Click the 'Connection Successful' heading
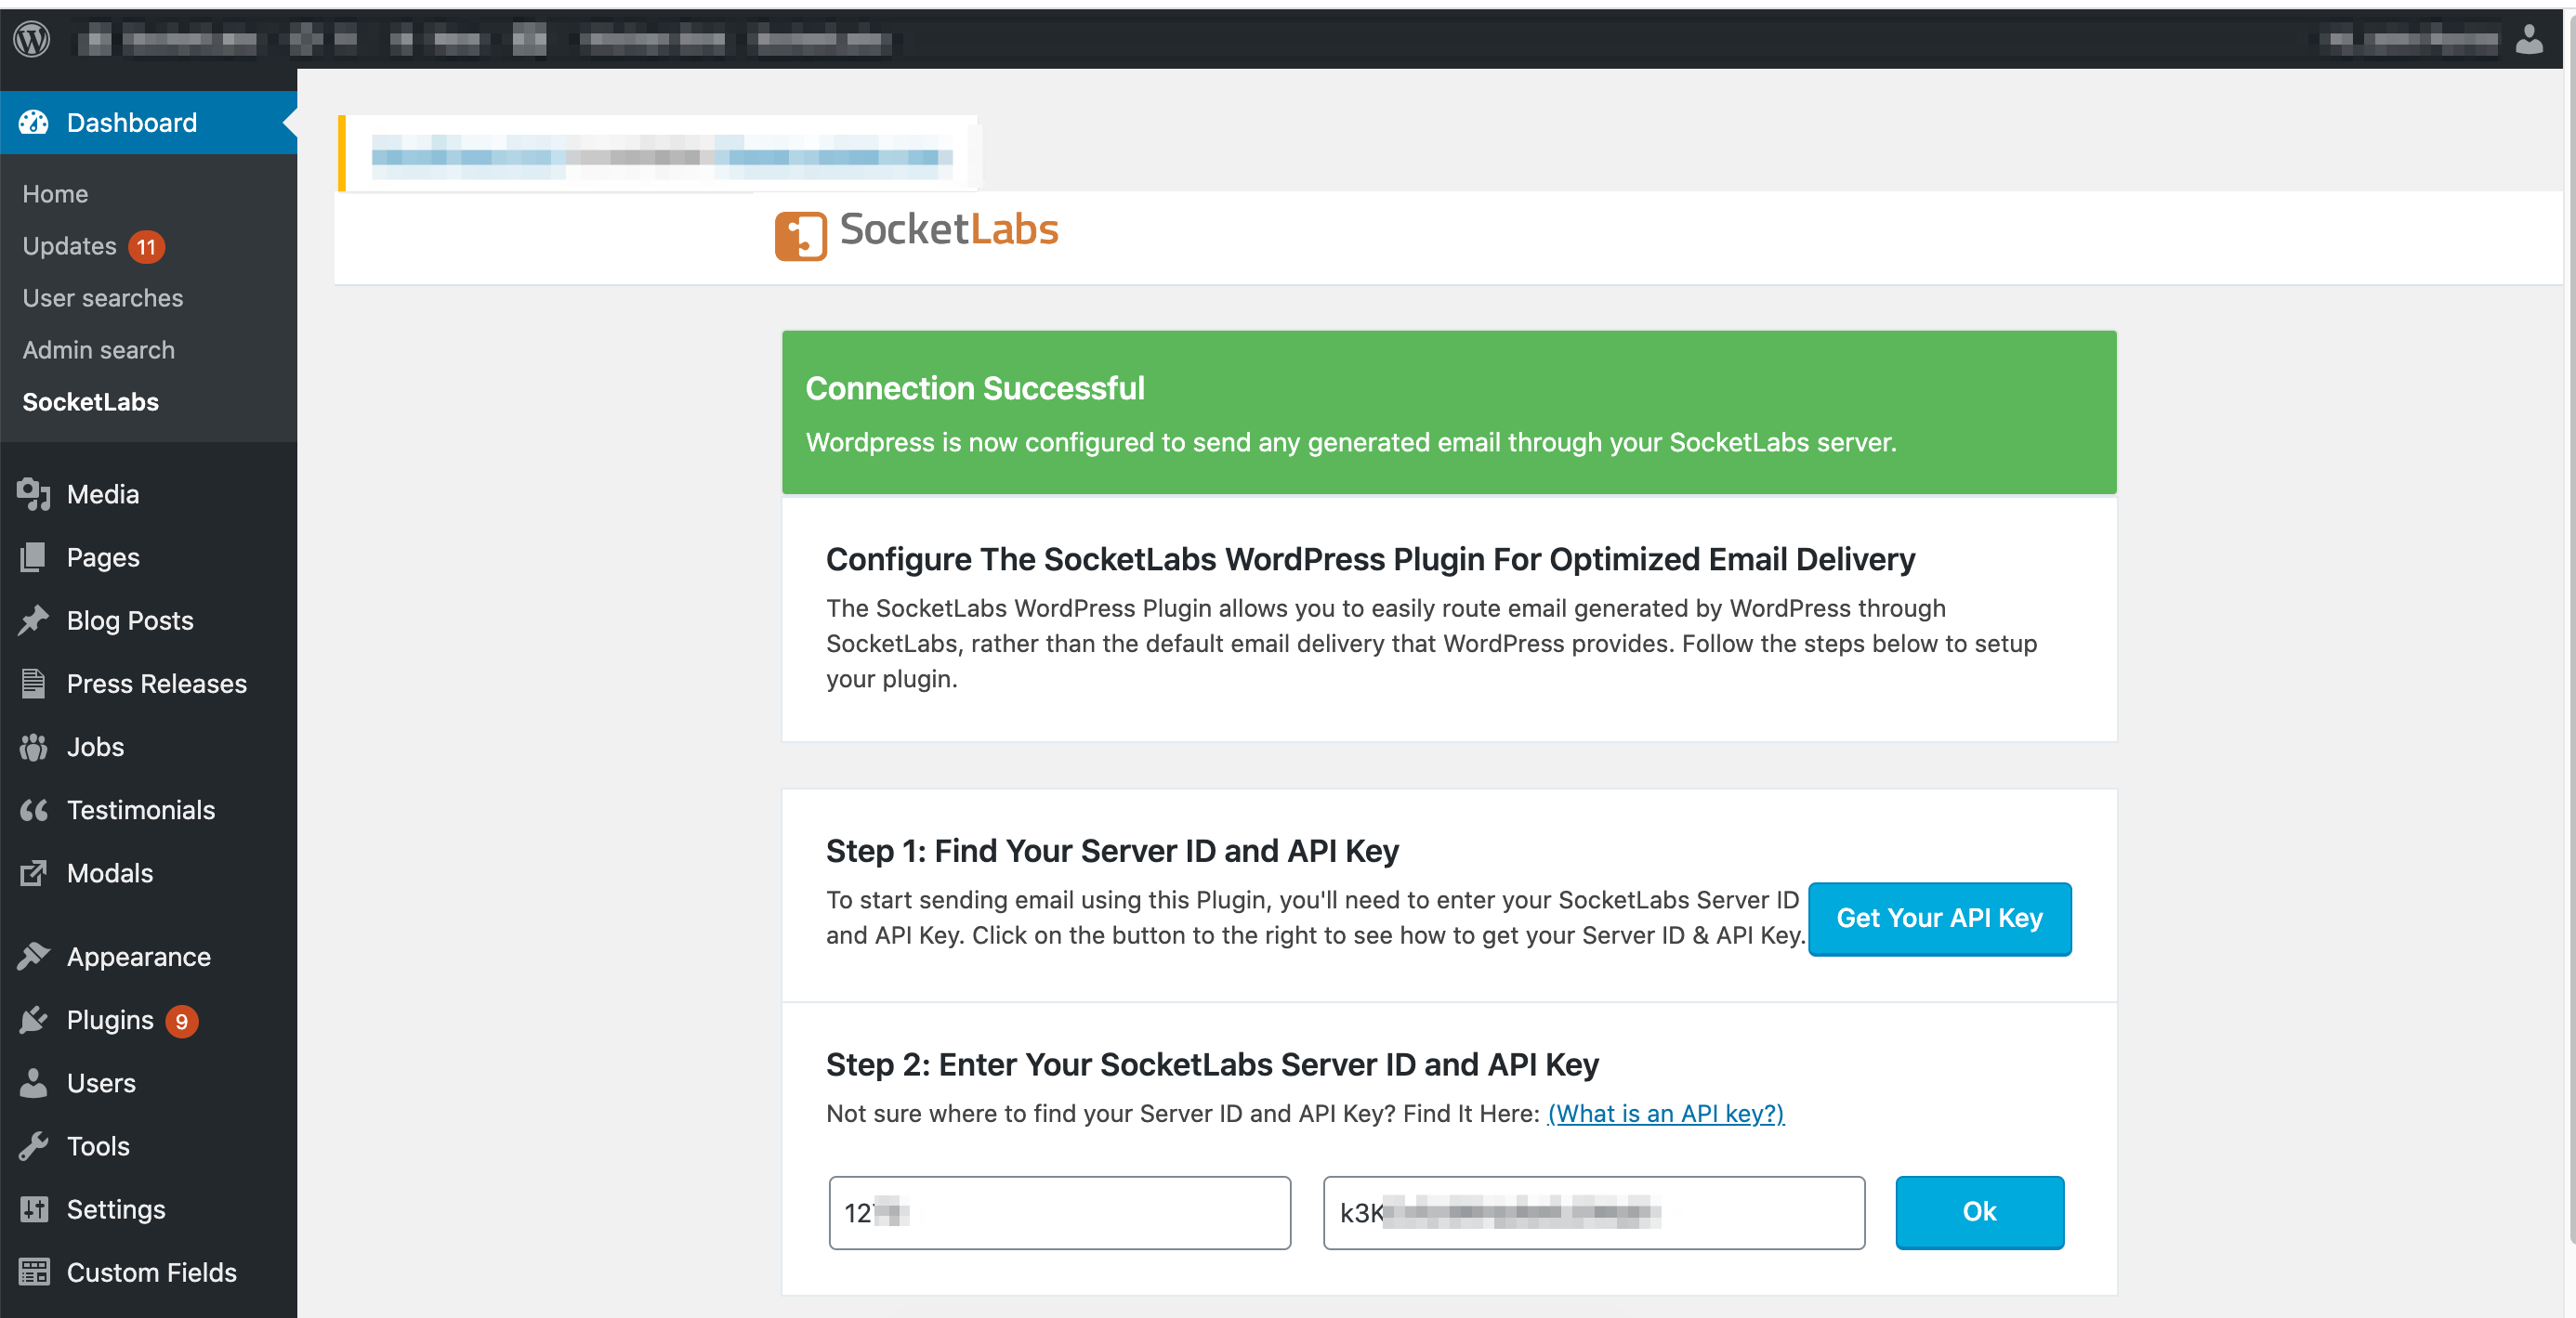This screenshot has height=1318, width=2576. [975, 387]
